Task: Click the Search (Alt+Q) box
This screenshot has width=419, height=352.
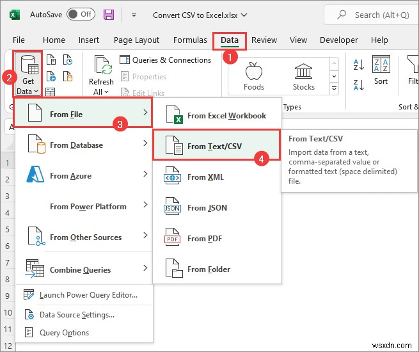Action: [372, 15]
